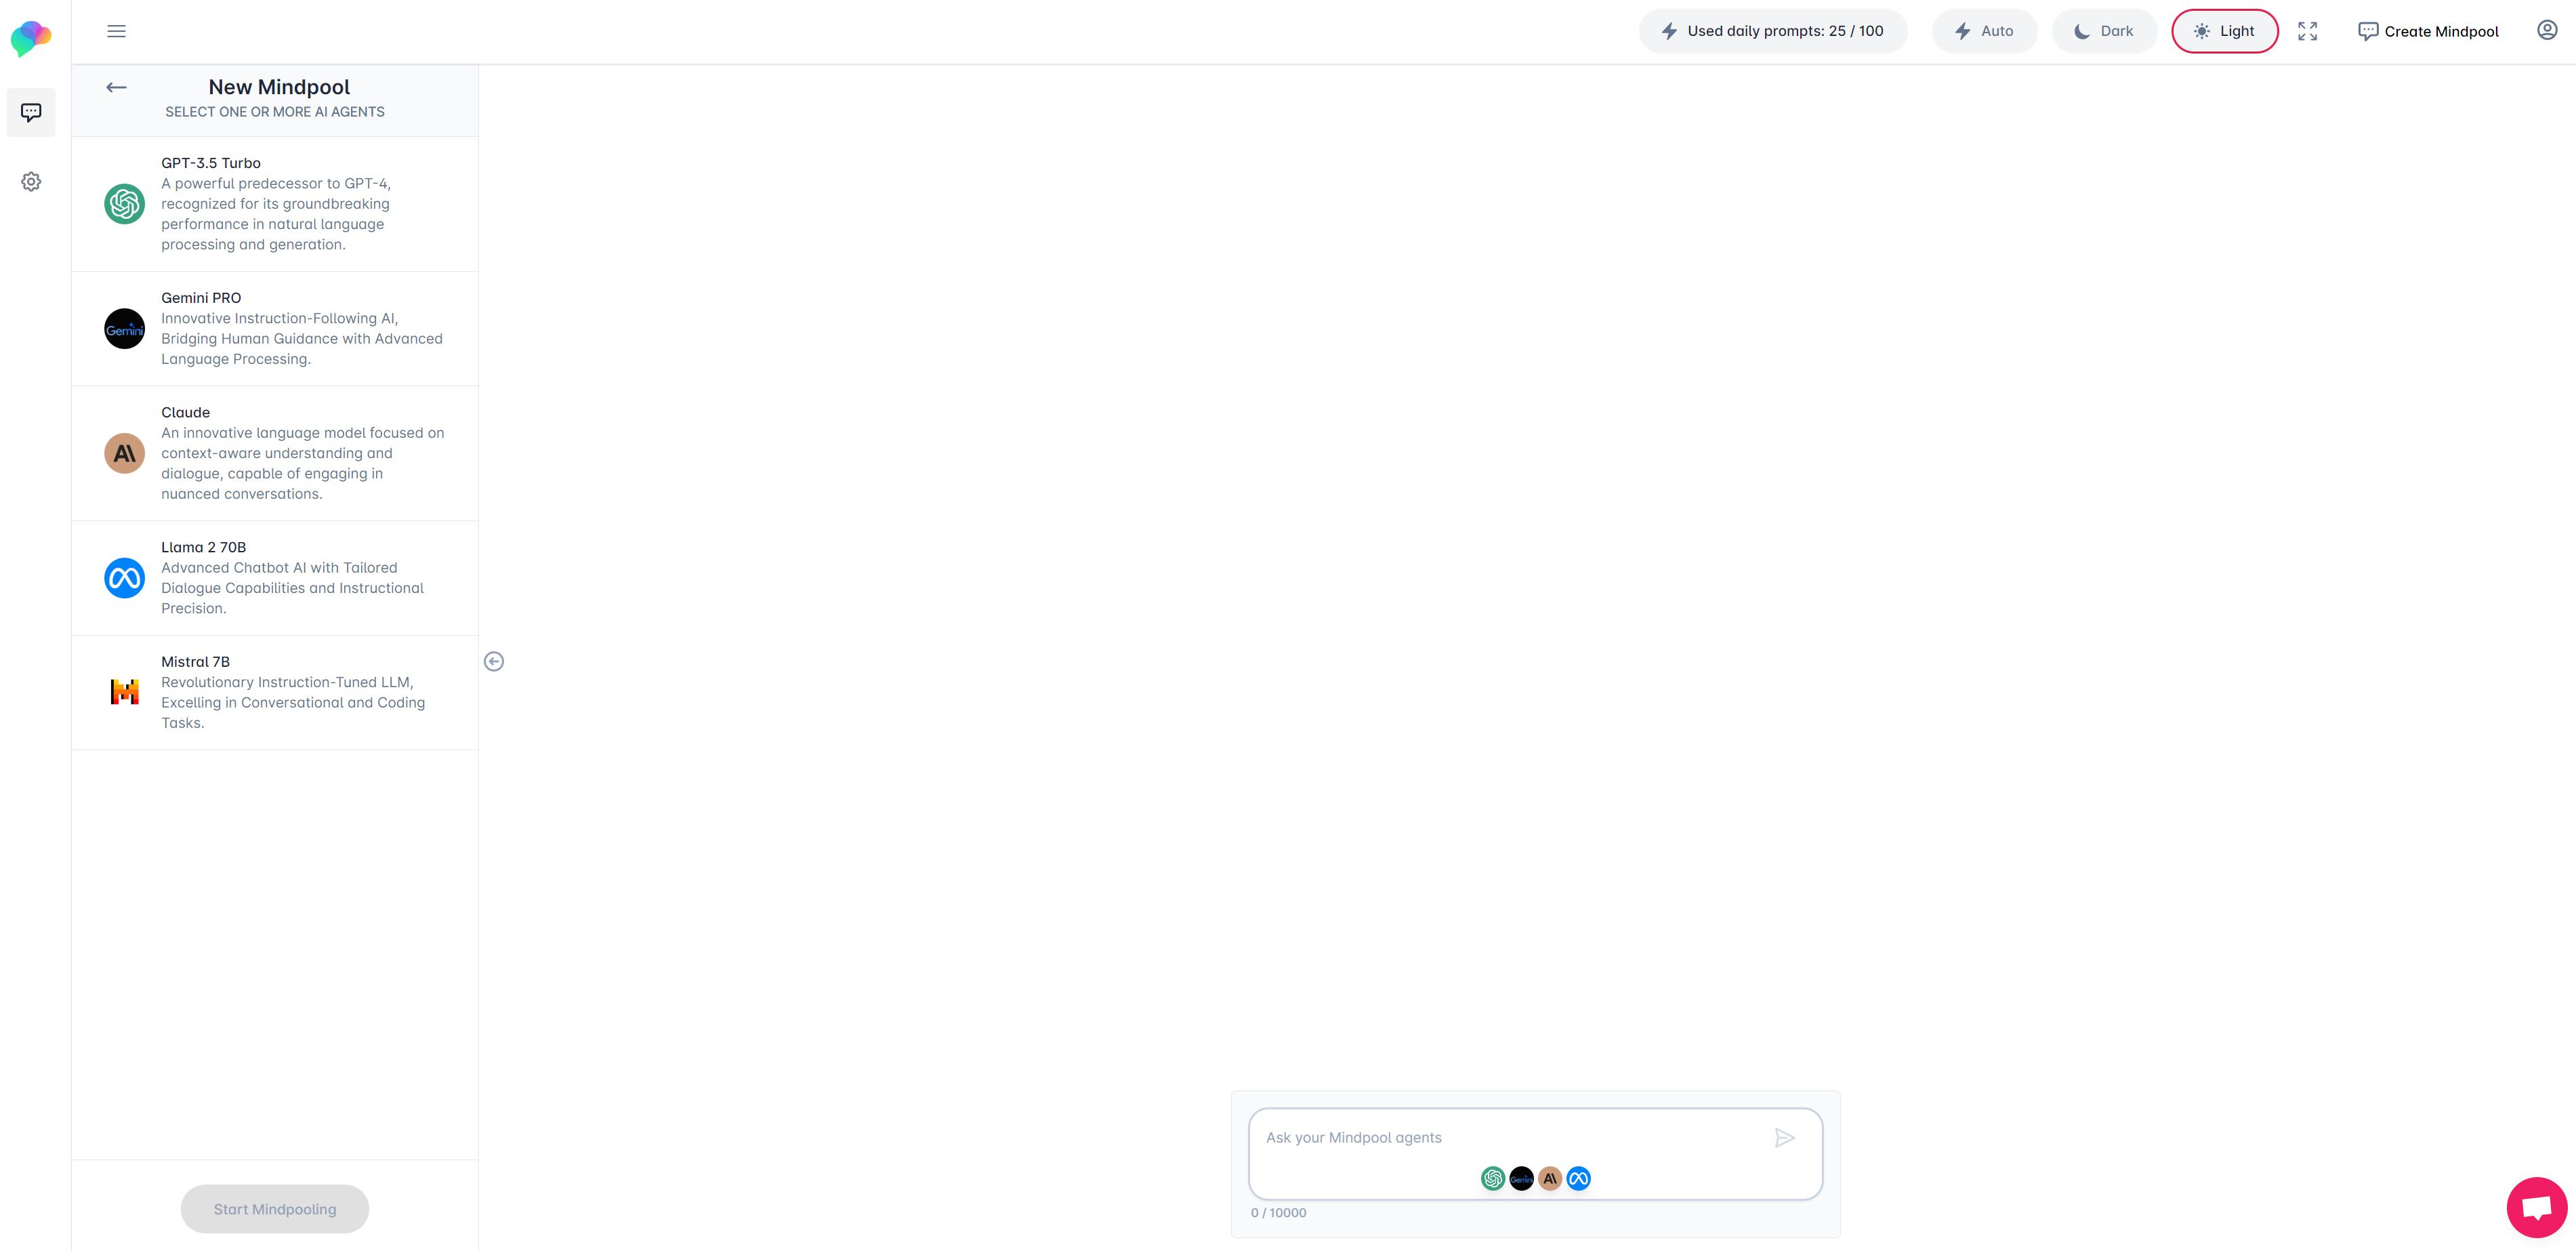Open the chats sidebar icon
This screenshot has height=1251, width=2576.
(31, 112)
